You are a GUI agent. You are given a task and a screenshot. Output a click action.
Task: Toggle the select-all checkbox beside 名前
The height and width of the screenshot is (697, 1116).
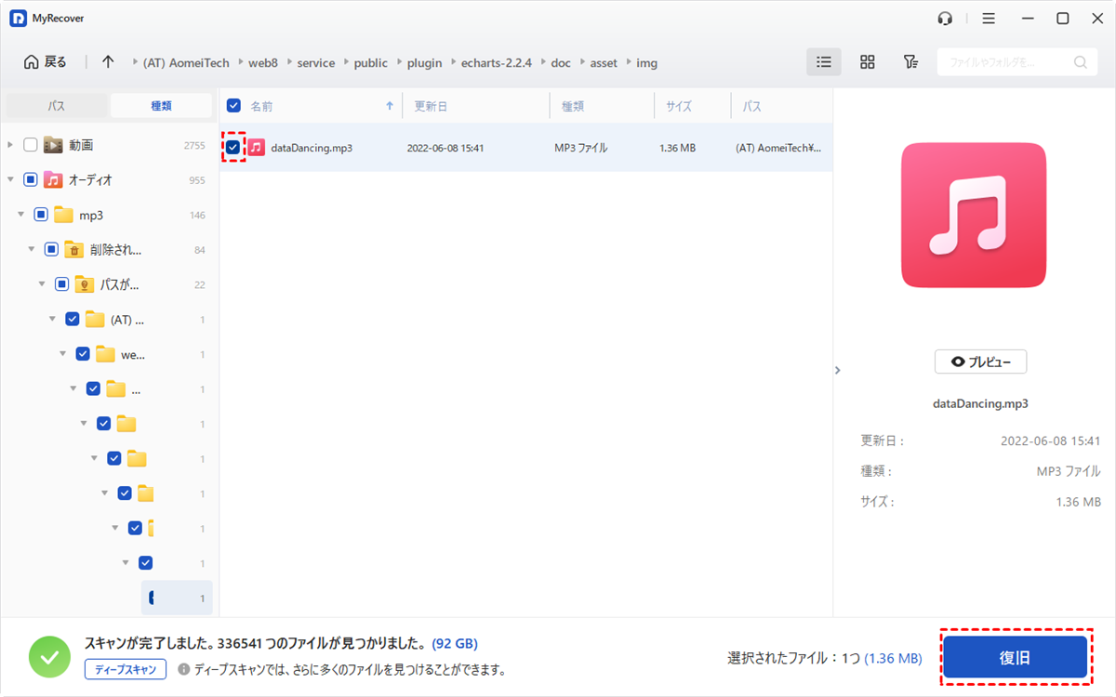point(233,106)
